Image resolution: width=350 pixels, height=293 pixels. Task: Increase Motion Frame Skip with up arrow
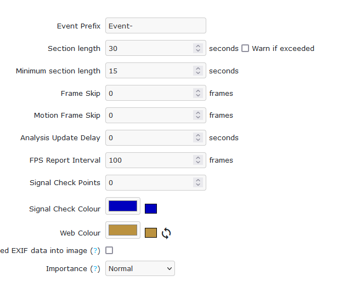click(x=198, y=113)
